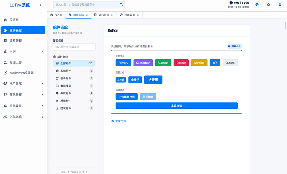The height and width of the screenshot is (174, 287).
Task: Open the settings gear icon
Action: [x=268, y=5]
